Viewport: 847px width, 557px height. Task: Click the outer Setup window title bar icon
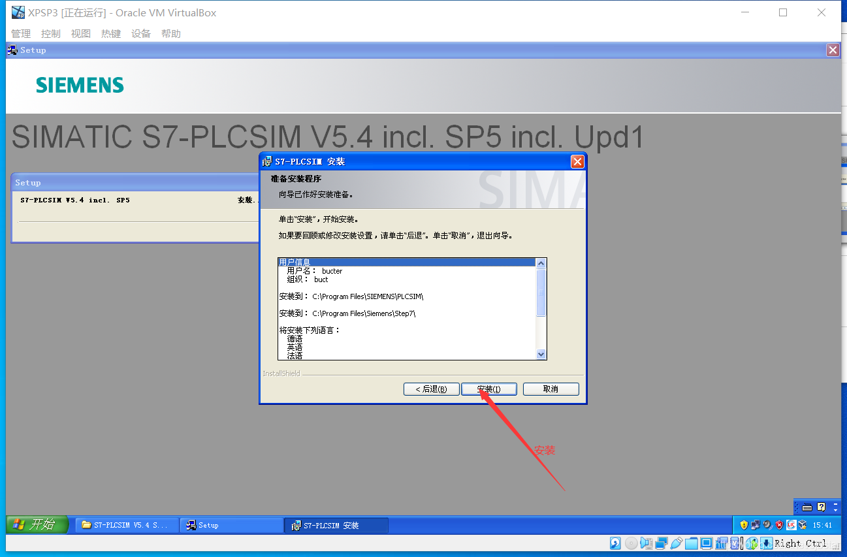(12, 50)
